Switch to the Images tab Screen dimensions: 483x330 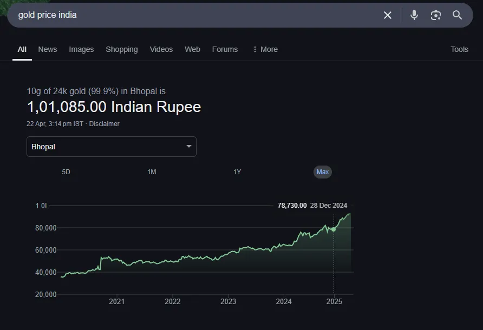click(81, 49)
